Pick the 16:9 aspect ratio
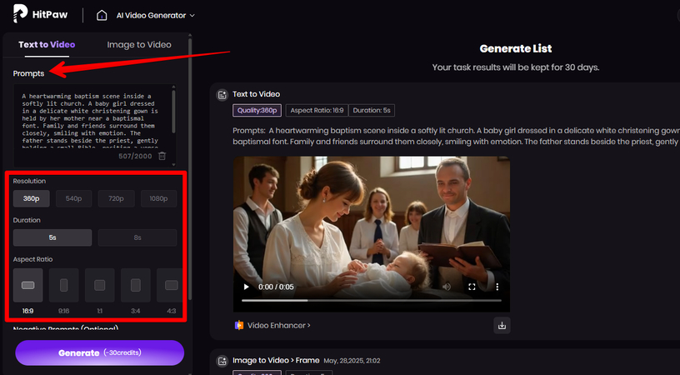The height and width of the screenshot is (375, 680). (x=27, y=285)
